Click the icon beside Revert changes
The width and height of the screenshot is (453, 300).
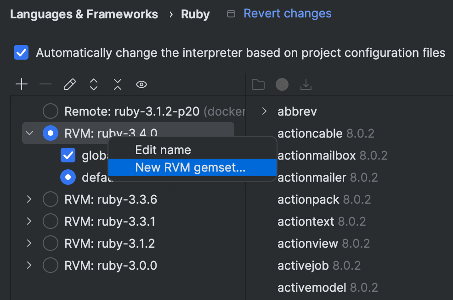(x=231, y=14)
